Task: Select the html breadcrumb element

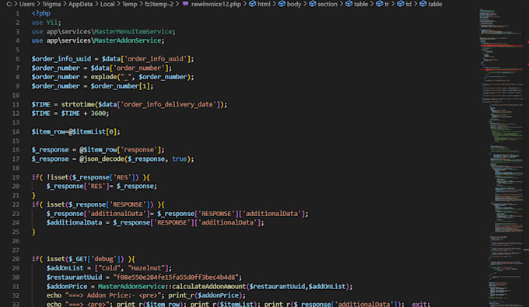Action: (x=264, y=4)
